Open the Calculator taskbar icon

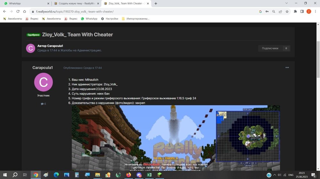tap(77, 175)
